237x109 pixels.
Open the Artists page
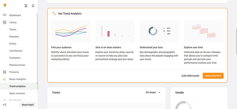13,43
